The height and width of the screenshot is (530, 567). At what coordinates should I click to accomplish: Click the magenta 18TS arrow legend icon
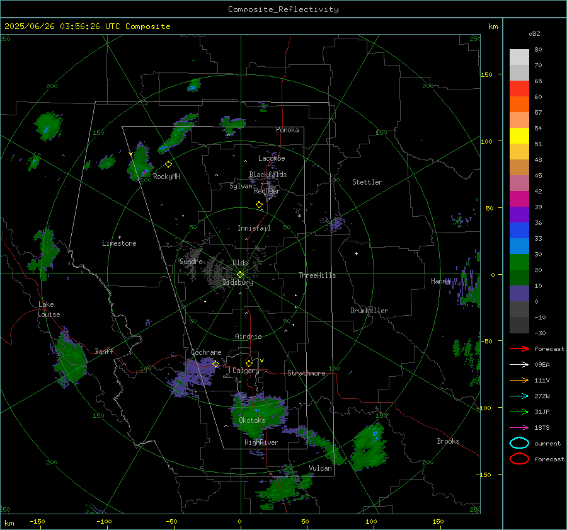point(519,428)
